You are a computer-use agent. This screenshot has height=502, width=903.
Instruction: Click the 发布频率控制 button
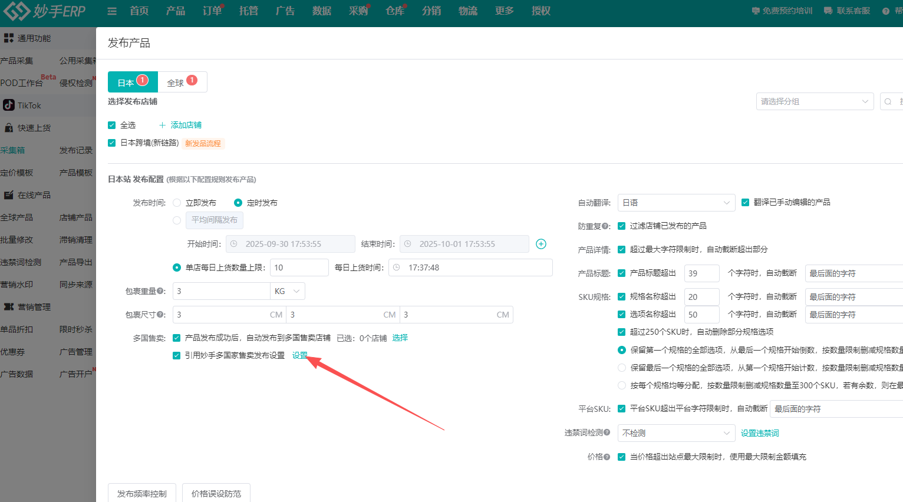142,494
